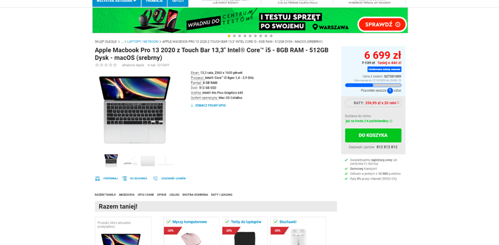The image size is (499, 245).
Task: Click the compare scales icon next to Porównaj
Action: 98,179
